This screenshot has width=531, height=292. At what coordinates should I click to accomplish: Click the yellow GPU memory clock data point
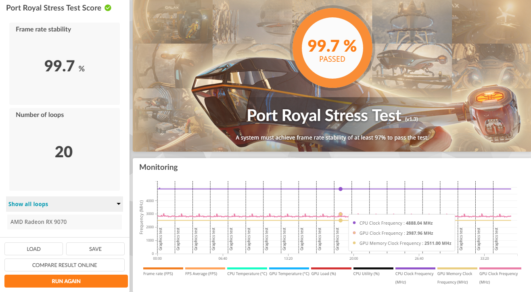pos(341,220)
